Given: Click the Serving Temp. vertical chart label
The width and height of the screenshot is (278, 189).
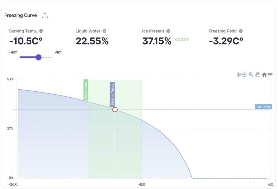Looking at the screenshot, I should (x=113, y=94).
